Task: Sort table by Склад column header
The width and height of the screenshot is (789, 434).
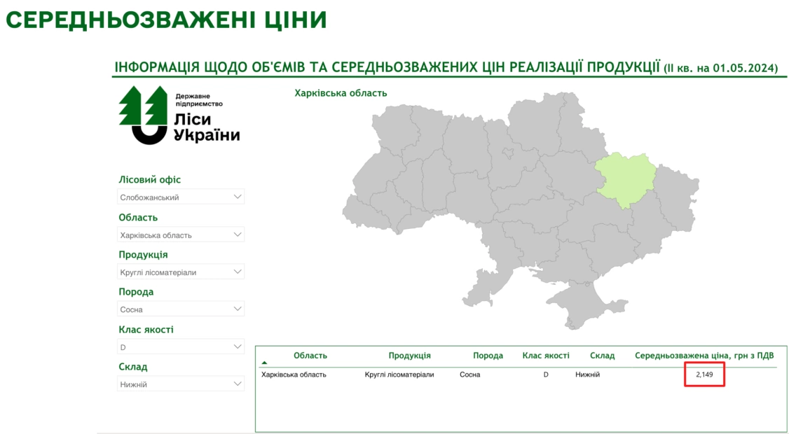Action: [603, 356]
